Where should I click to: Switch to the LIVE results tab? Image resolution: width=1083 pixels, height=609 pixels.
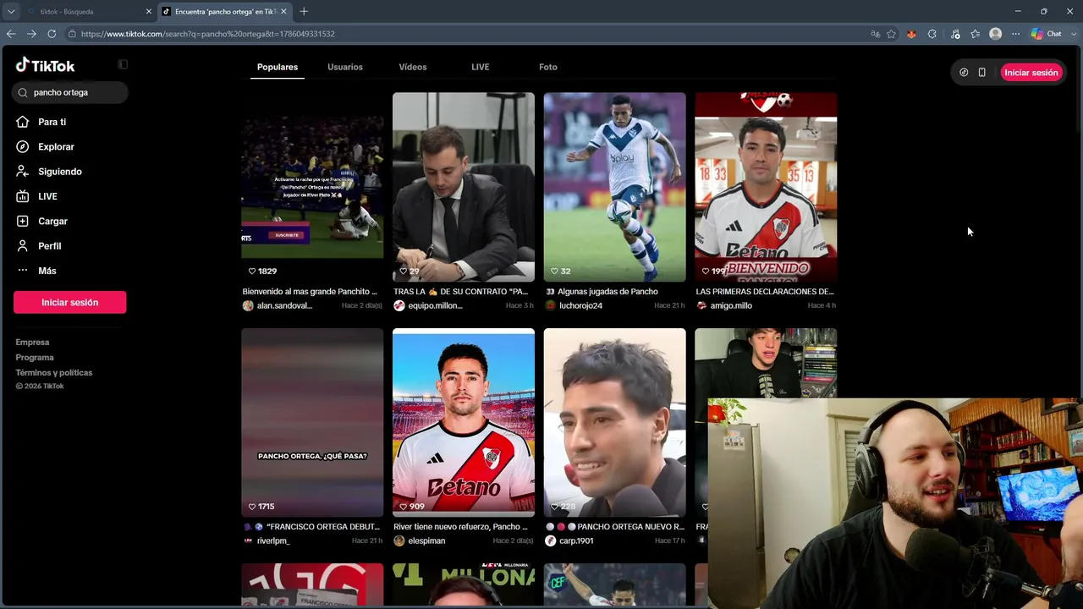click(481, 67)
